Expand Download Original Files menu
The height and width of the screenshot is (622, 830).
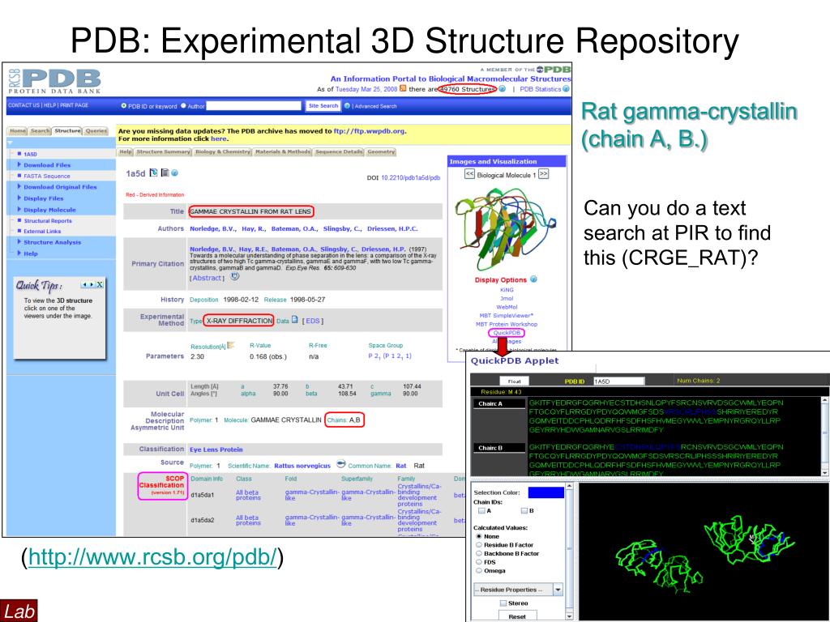point(60,187)
